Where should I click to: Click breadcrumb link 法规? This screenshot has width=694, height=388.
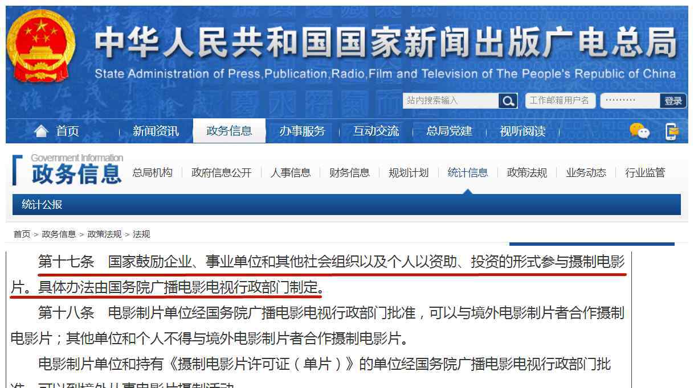pyautogui.click(x=141, y=234)
